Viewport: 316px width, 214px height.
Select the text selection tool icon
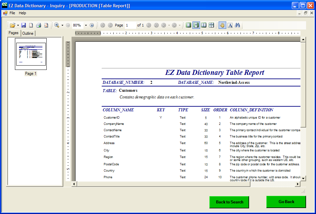point(230,25)
